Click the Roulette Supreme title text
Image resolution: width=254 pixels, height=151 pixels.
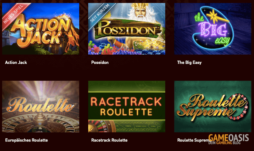click(193, 140)
